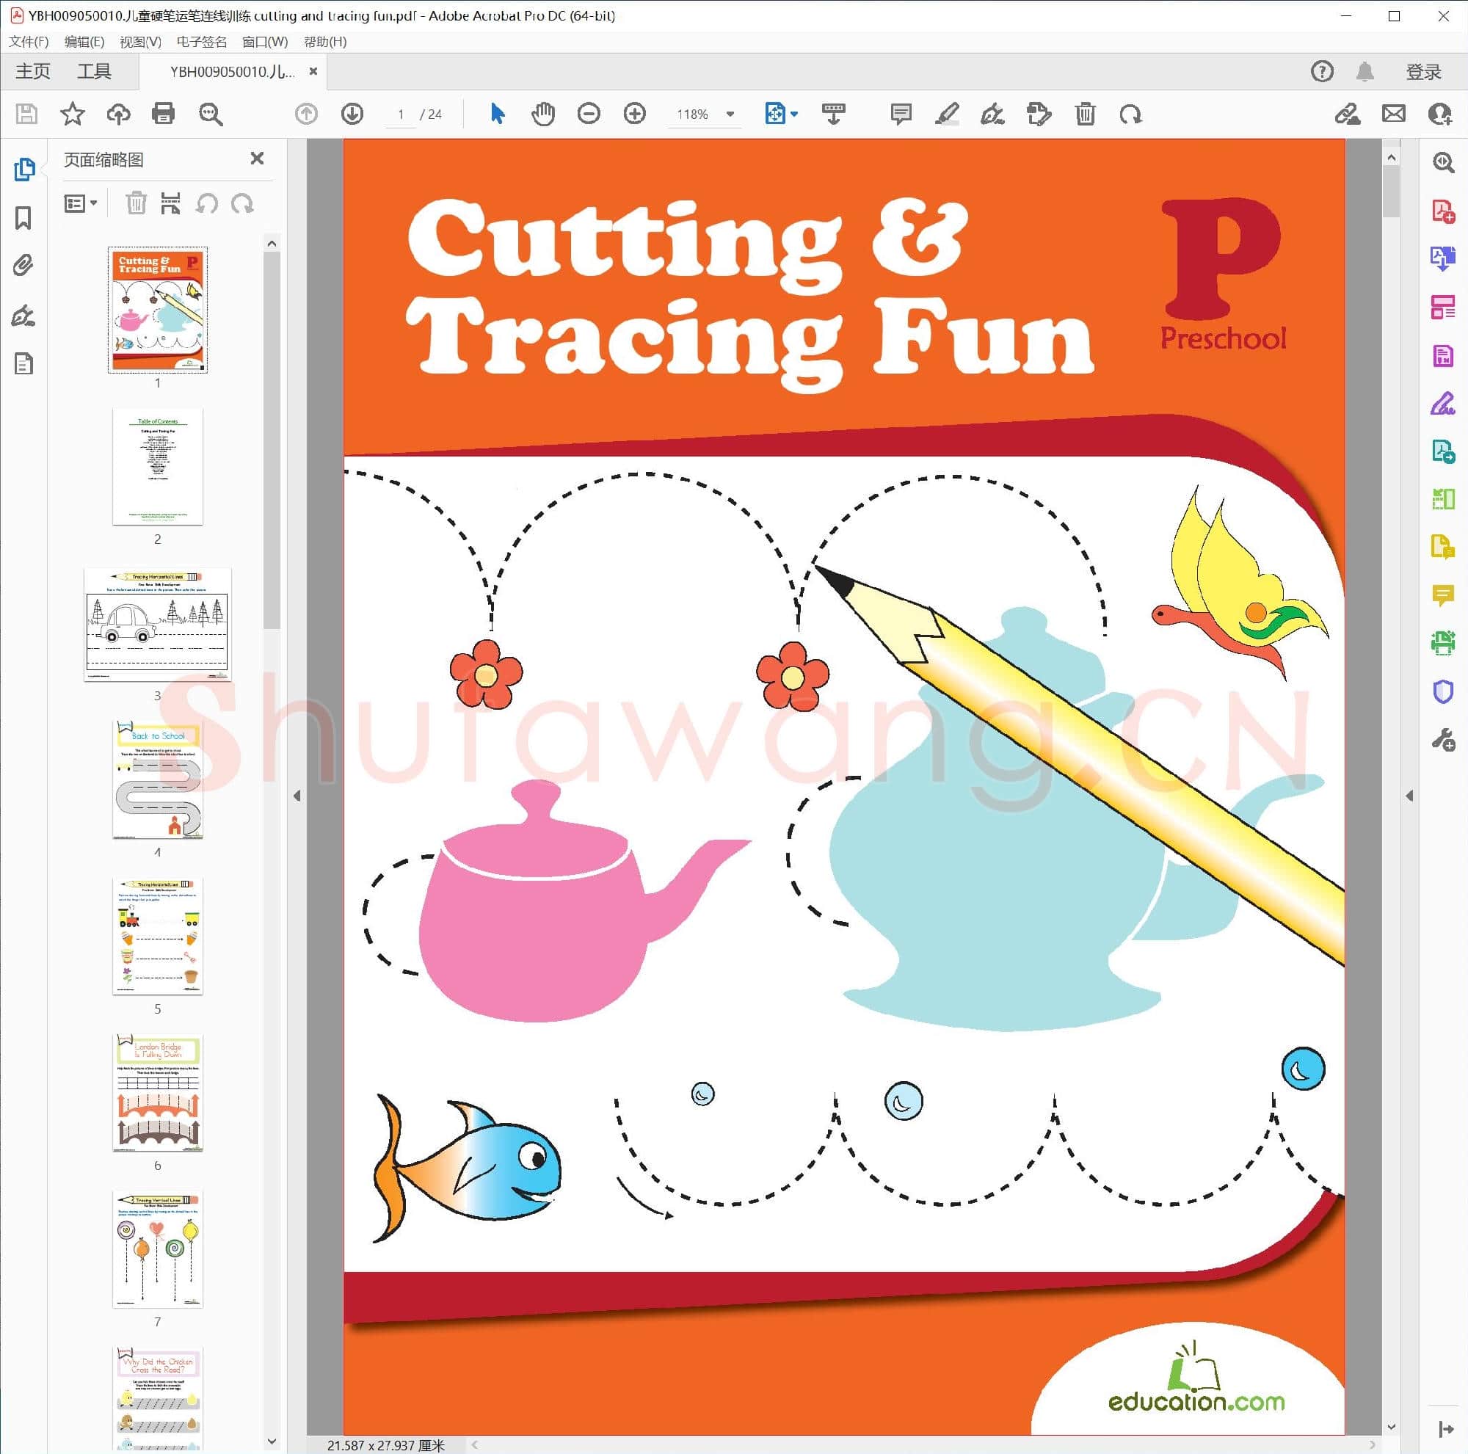The height and width of the screenshot is (1454, 1468).
Task: Open the Protect tool shield icon
Action: click(1443, 691)
